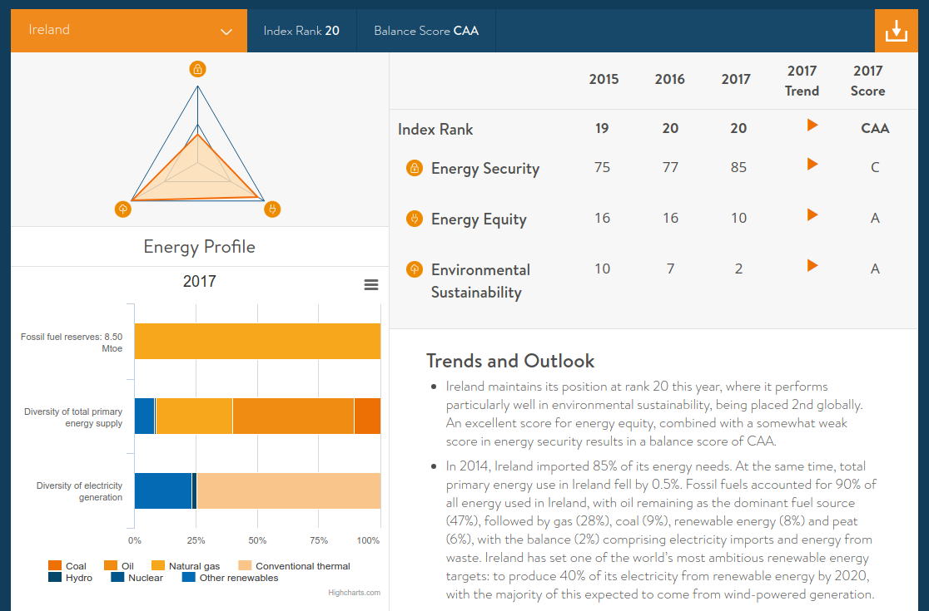The image size is (929, 611).
Task: Click the Index Rank 2017 trend arrow
Action: coord(812,125)
